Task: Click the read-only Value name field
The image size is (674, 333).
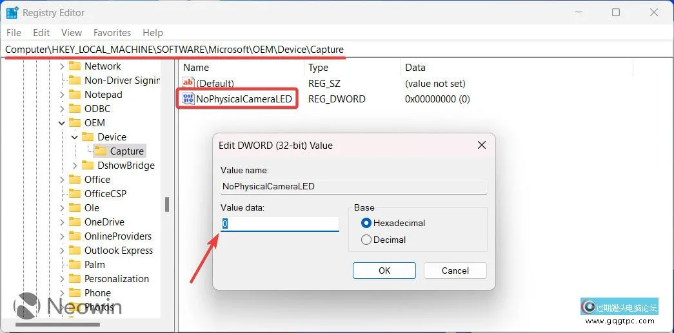Action: (x=353, y=187)
